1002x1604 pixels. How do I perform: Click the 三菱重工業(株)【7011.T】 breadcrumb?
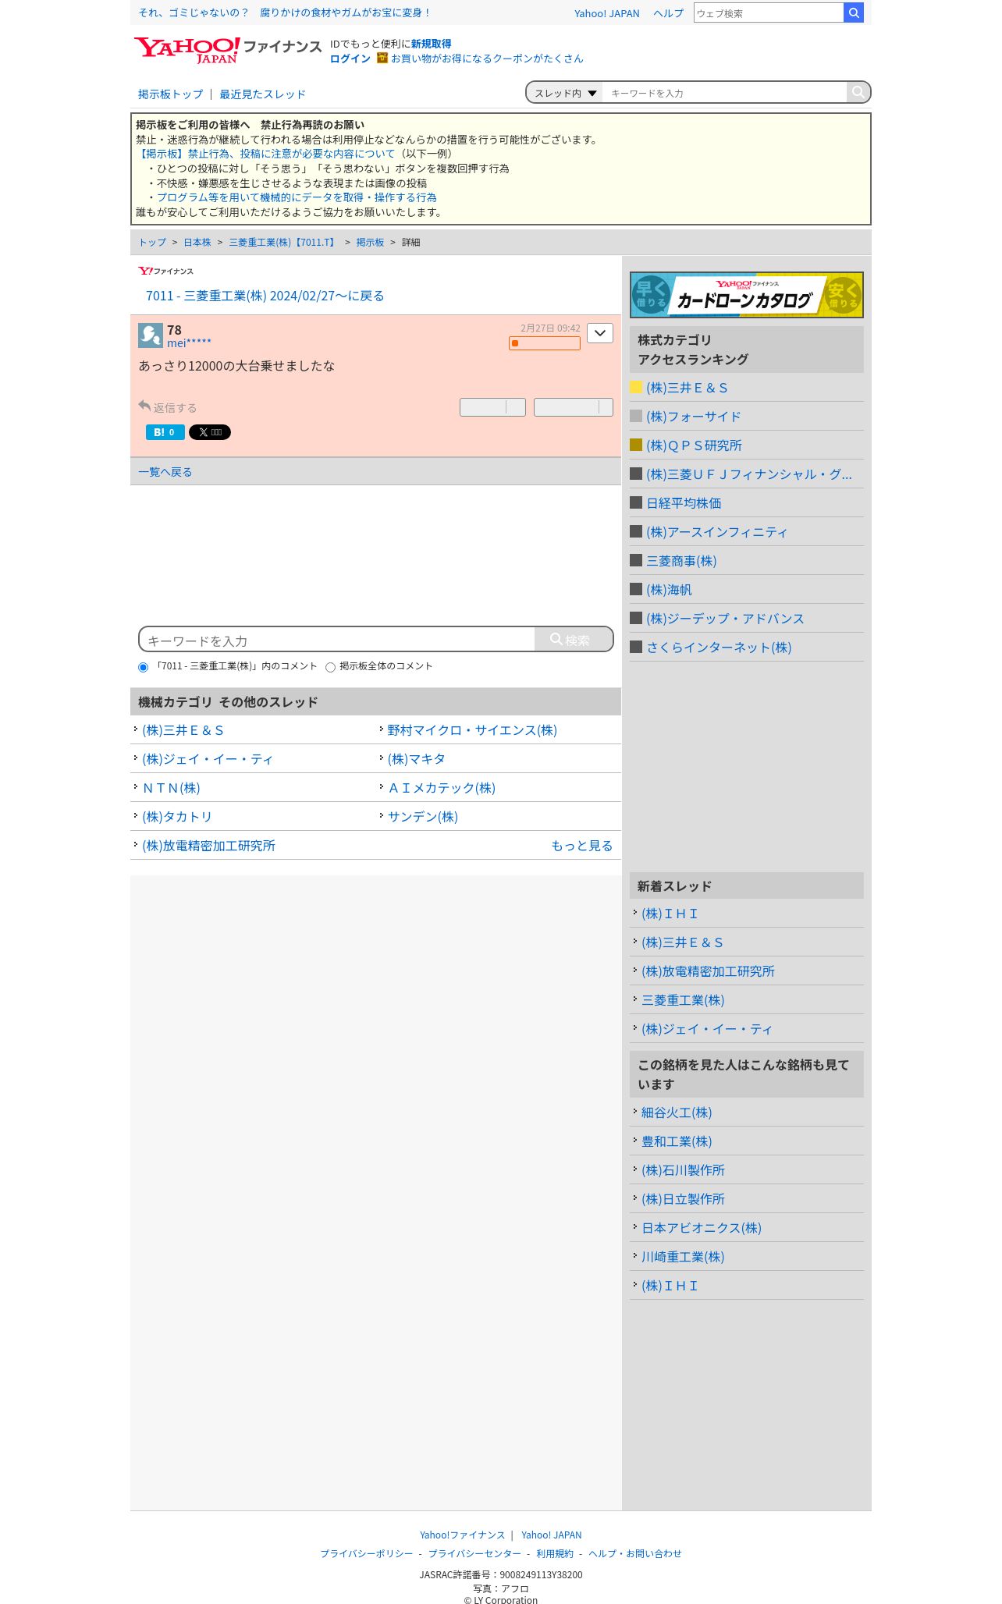tap(283, 243)
